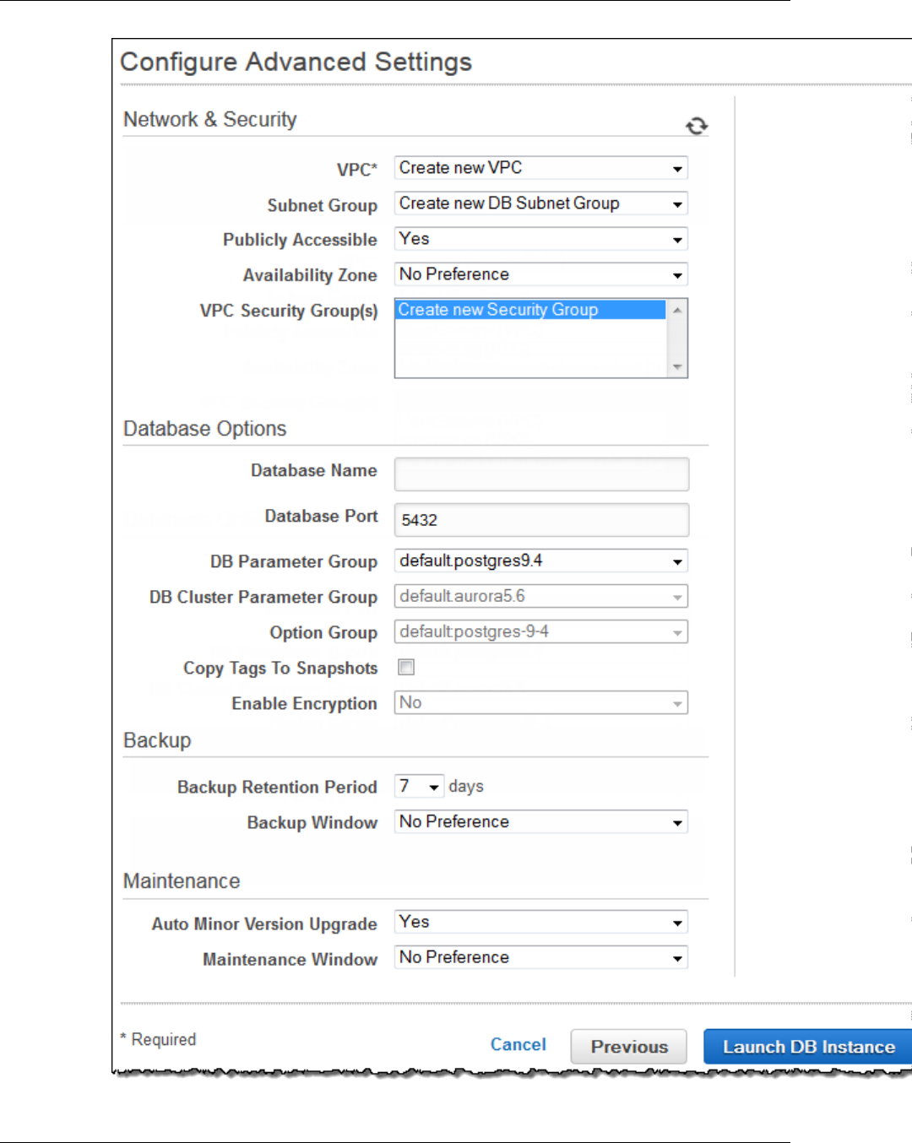Click the refresh icon in Network & Security
This screenshot has height=1143, width=912.
pos(697,126)
